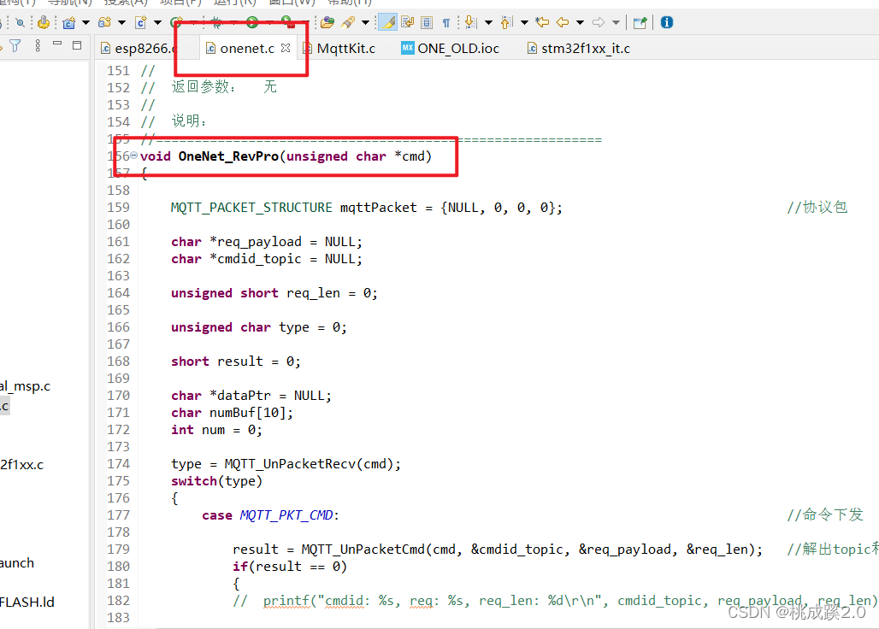
Task: Open the New Source File dropdown arrow
Action: pos(157,22)
